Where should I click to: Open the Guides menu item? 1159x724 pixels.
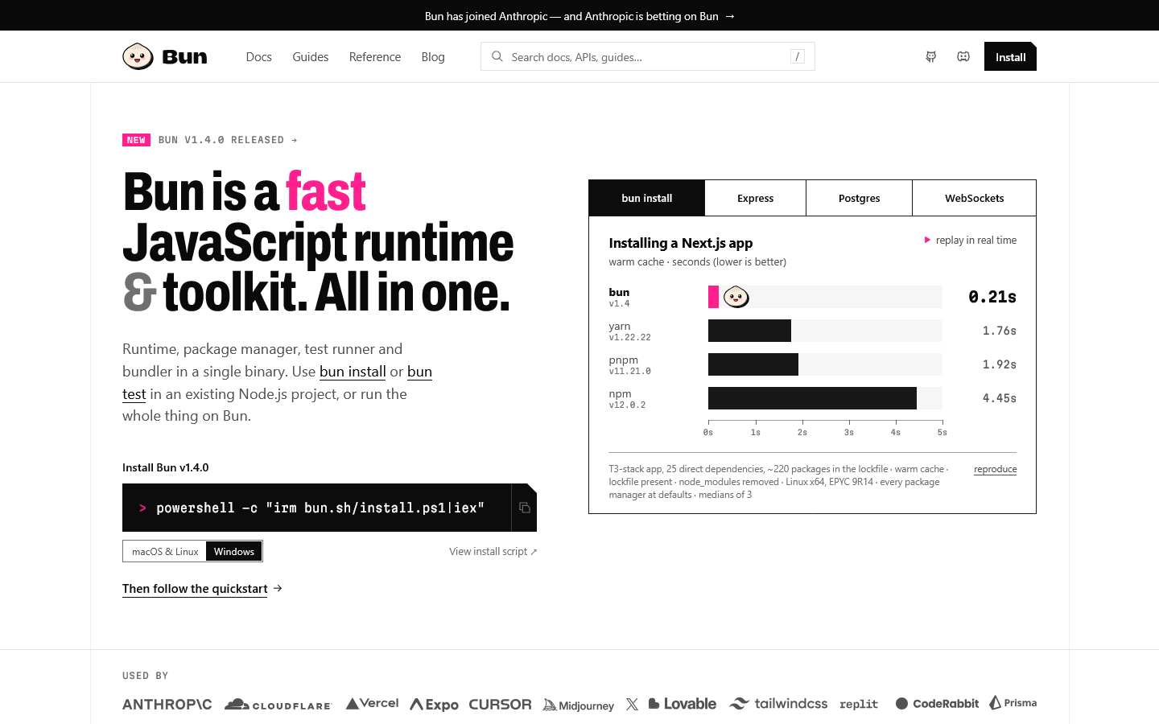[x=311, y=57]
